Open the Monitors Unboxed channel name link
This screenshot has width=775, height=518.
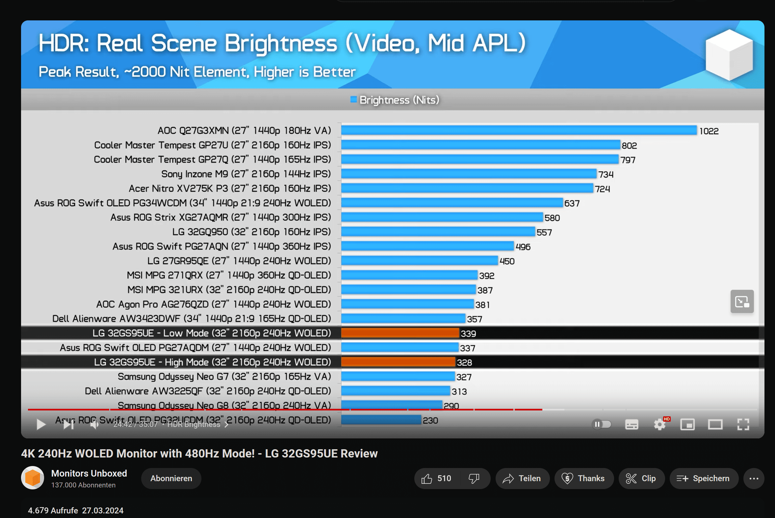pos(89,473)
